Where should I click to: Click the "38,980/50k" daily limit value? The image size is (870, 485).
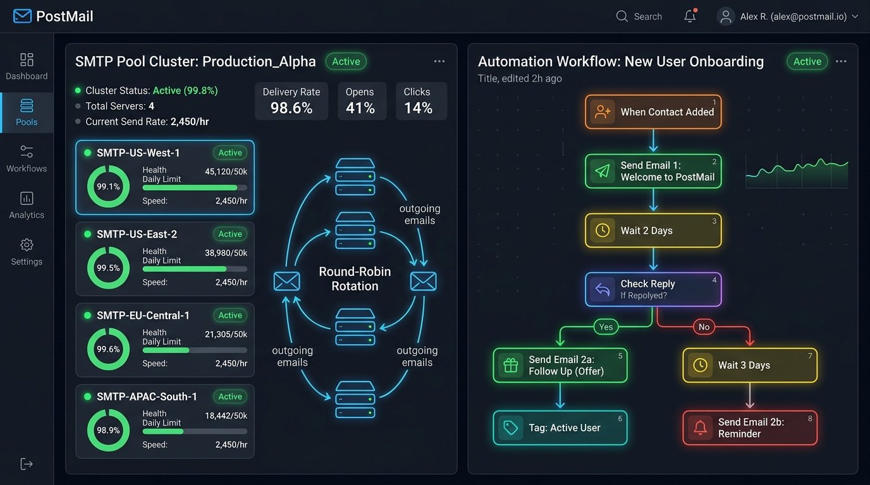226,253
